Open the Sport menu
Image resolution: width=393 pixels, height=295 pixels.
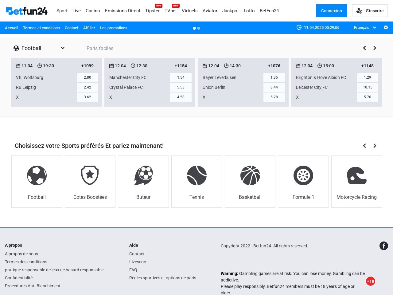click(x=62, y=11)
